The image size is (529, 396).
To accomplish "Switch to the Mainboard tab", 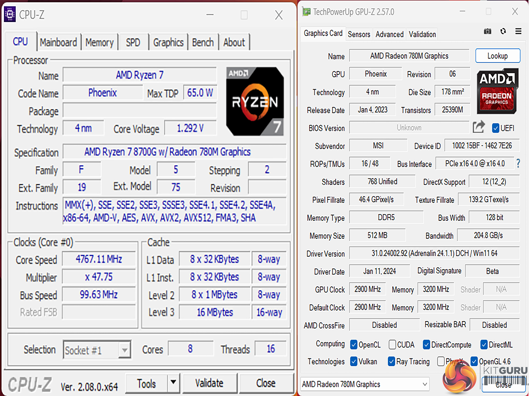I will click(x=58, y=43).
